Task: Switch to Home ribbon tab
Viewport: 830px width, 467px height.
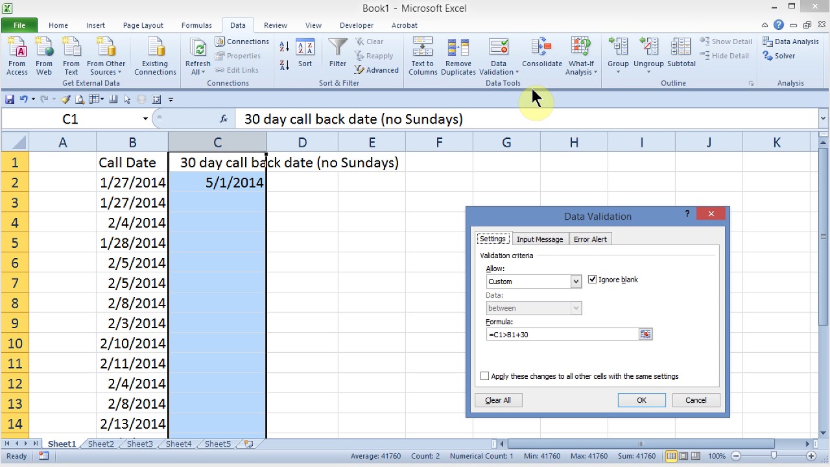Action: point(58,25)
